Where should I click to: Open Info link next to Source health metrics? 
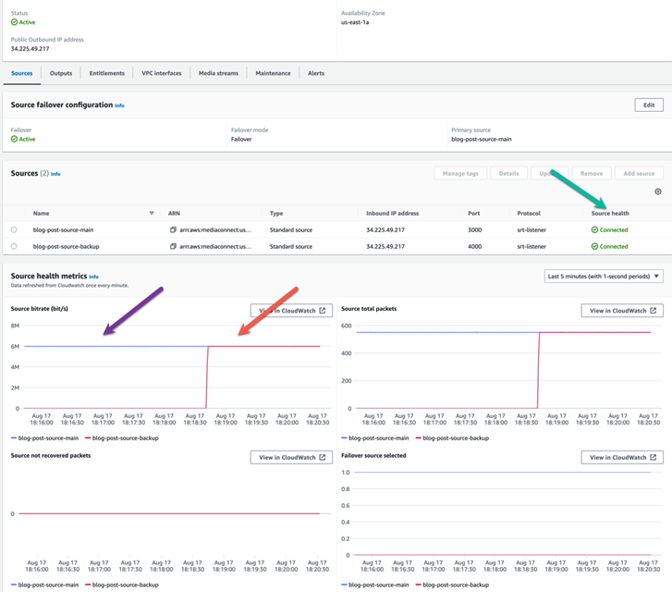[93, 277]
